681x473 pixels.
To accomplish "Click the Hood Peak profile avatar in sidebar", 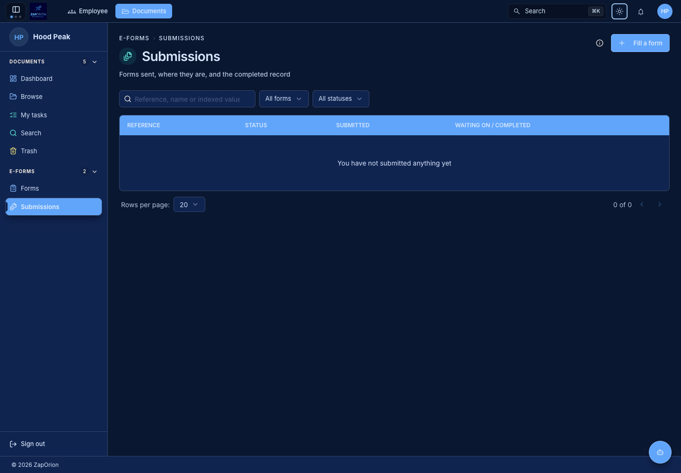I will click(x=19, y=37).
